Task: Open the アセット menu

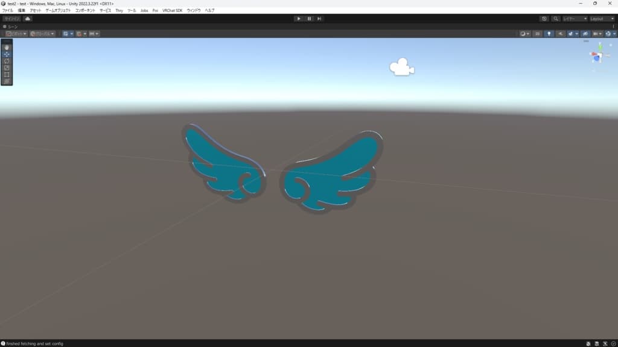Action: (35, 11)
